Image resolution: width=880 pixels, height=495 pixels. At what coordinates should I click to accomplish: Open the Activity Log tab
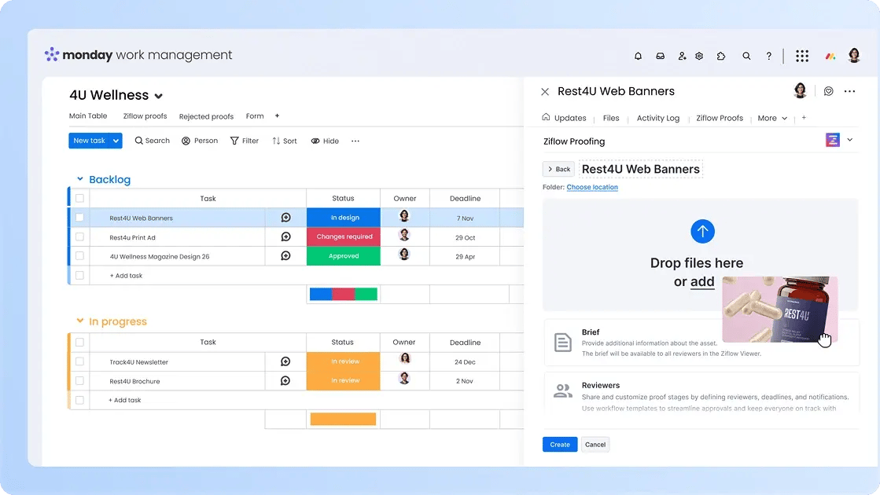tap(657, 118)
